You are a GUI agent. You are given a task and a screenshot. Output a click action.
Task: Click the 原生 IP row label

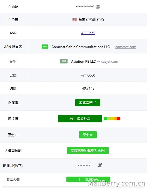point(13,135)
